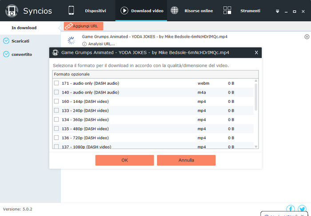Switch to the Downlaod video tab

pyautogui.click(x=141, y=11)
